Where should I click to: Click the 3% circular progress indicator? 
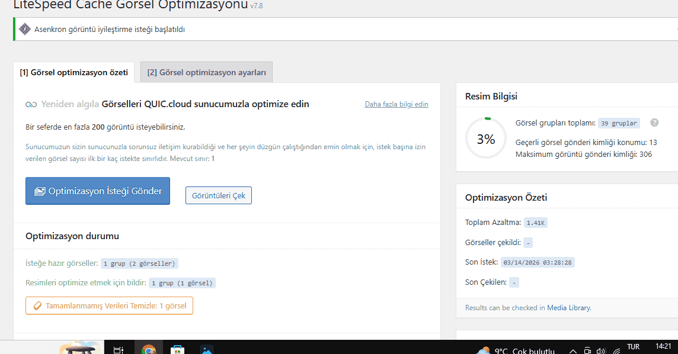486,139
